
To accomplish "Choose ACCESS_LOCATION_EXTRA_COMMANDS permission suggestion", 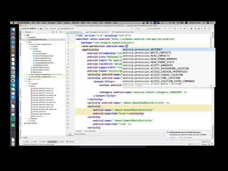I will (x=168, y=81).
